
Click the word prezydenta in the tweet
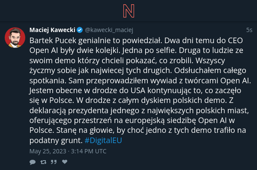[88, 111]
